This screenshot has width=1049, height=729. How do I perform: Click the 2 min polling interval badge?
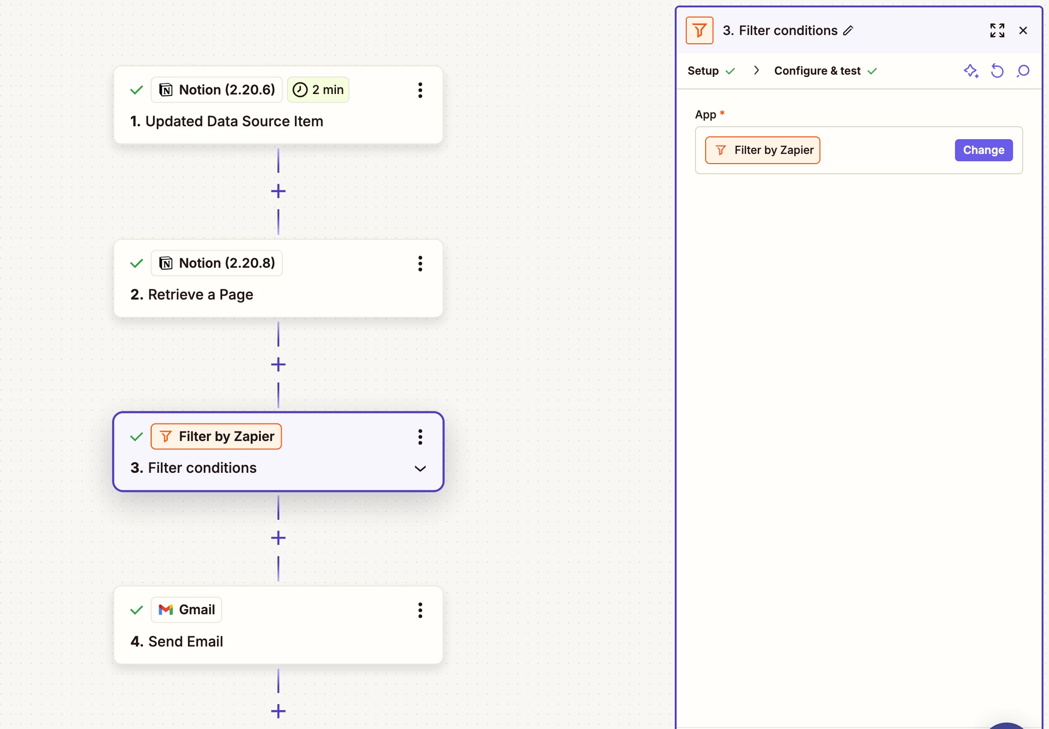pyautogui.click(x=318, y=90)
